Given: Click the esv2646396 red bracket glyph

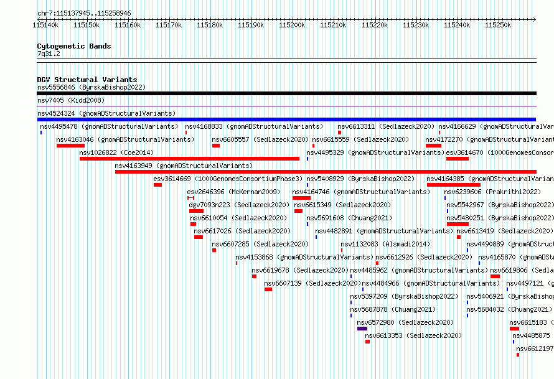Looking at the screenshot, I should [191, 198].
